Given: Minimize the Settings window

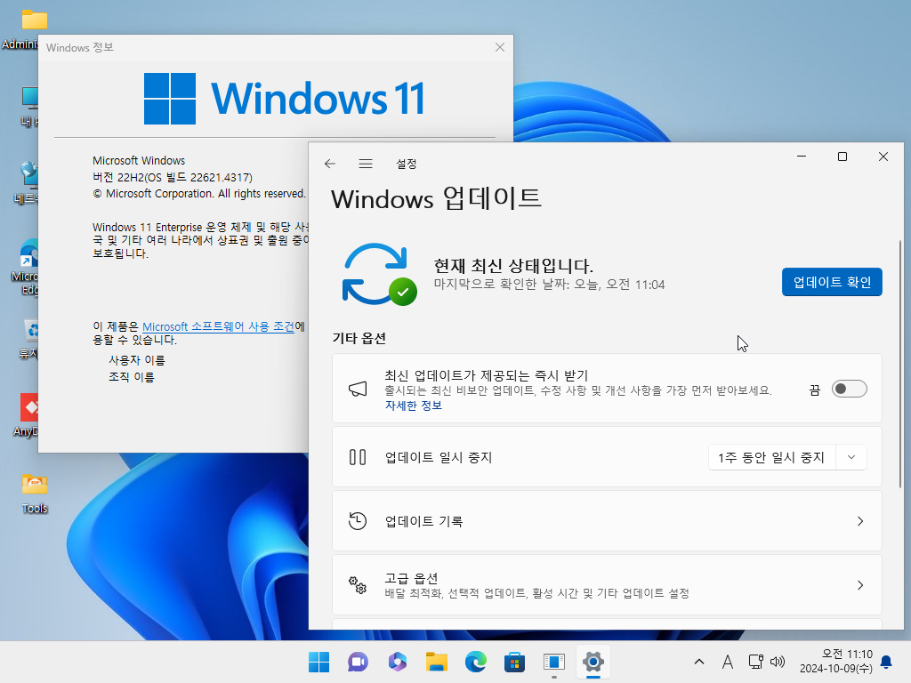Looking at the screenshot, I should pyautogui.click(x=802, y=157).
